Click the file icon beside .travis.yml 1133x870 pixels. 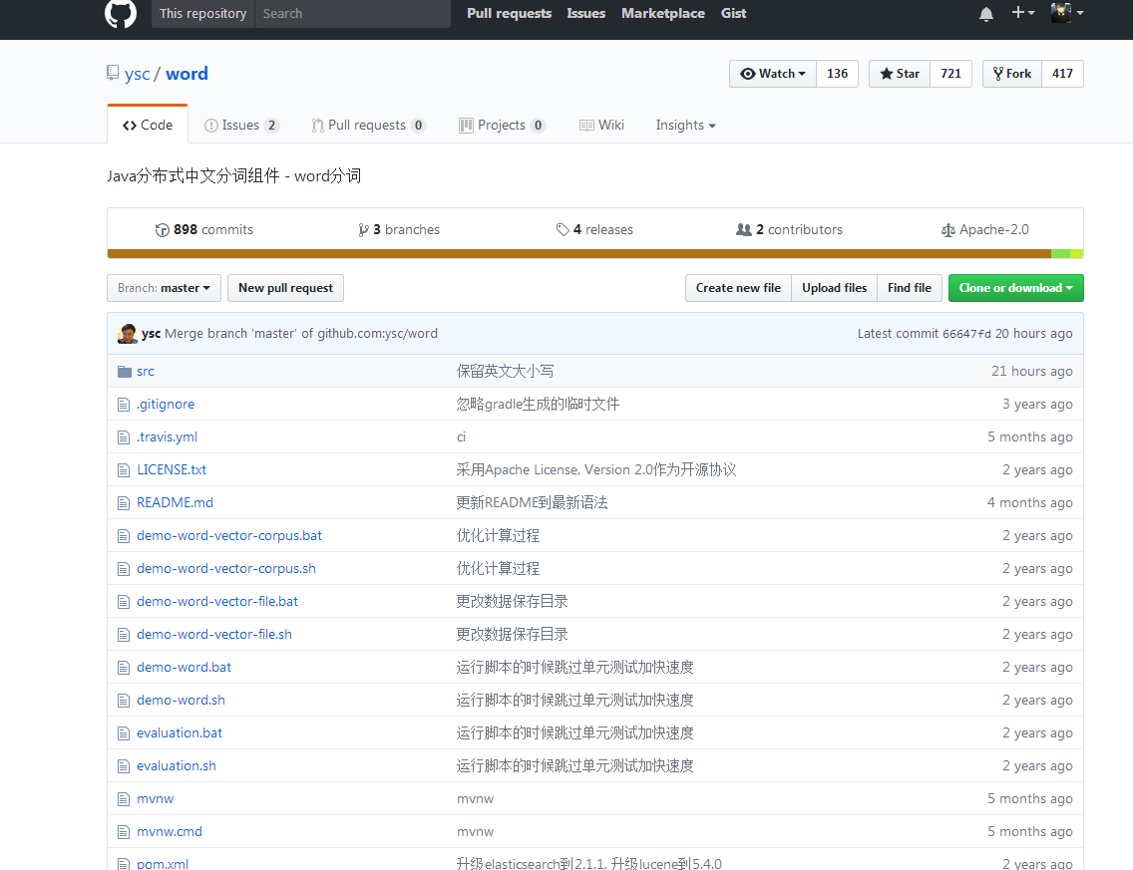(124, 436)
